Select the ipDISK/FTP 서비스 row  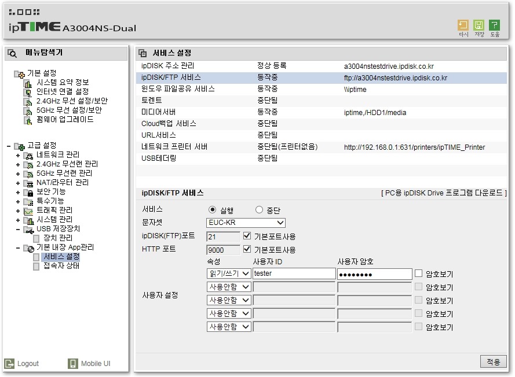coord(321,77)
